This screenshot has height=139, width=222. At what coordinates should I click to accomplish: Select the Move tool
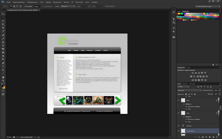(x=3, y=14)
